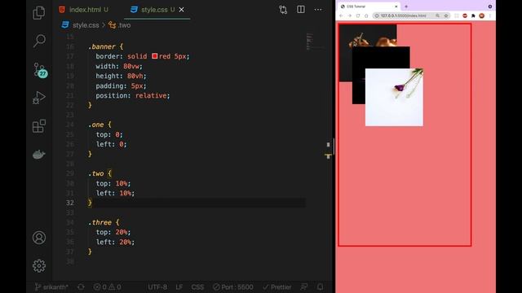The height and width of the screenshot is (293, 522).
Task: Click 'top: 20%;' under .three
Action: tap(113, 232)
